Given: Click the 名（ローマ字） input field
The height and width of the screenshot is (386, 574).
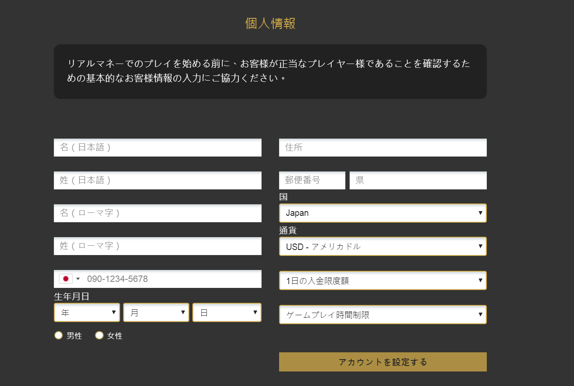Looking at the screenshot, I should pos(157,213).
